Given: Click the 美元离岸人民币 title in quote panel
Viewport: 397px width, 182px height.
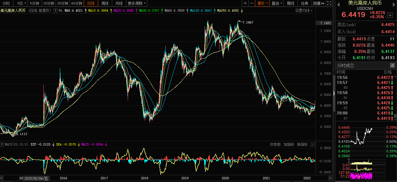Looking at the screenshot, I should [x=365, y=3].
